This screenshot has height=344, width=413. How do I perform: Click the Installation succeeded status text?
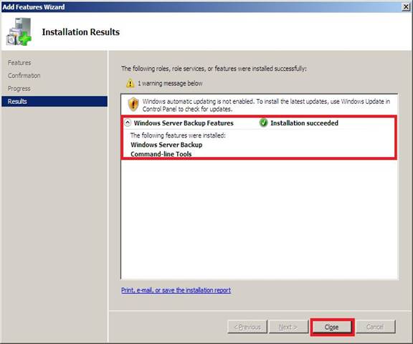click(x=305, y=123)
